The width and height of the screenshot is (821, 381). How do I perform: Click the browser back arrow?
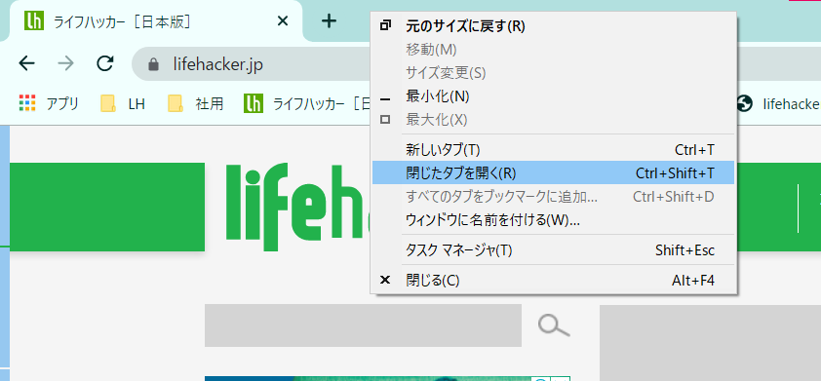(26, 64)
